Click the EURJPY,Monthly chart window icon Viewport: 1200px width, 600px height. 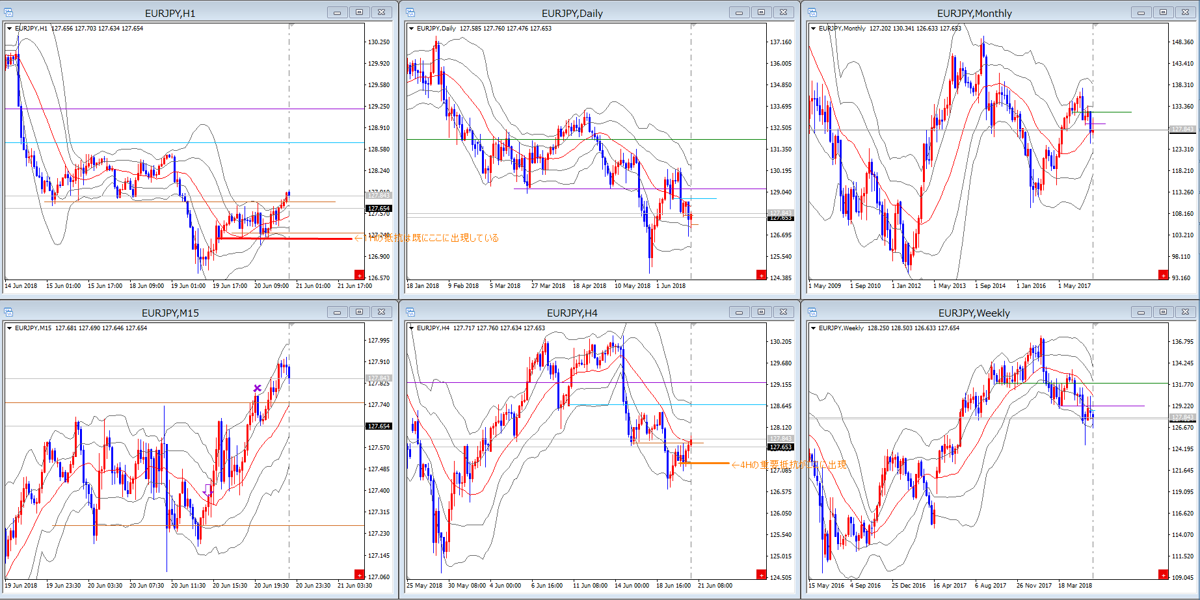pos(813,12)
